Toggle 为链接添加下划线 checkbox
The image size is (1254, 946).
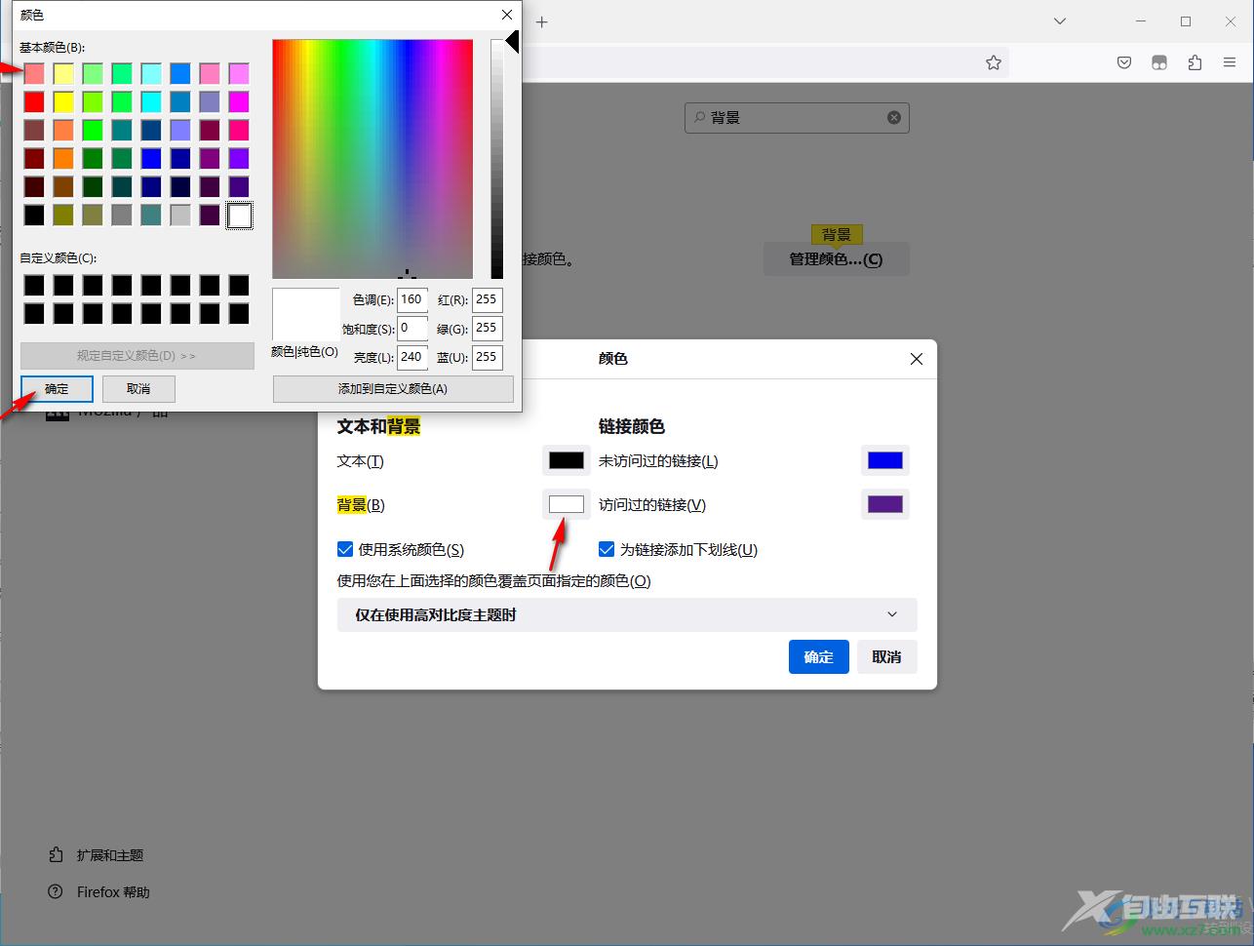click(606, 549)
